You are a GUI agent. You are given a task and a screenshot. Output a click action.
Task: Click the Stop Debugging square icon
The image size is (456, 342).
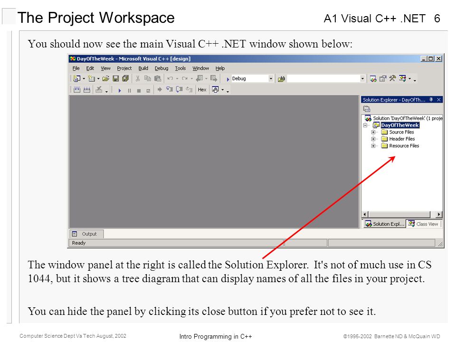(139, 91)
